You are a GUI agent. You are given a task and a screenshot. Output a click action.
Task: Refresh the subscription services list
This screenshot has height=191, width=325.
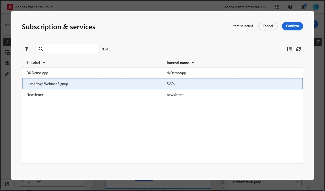click(298, 49)
